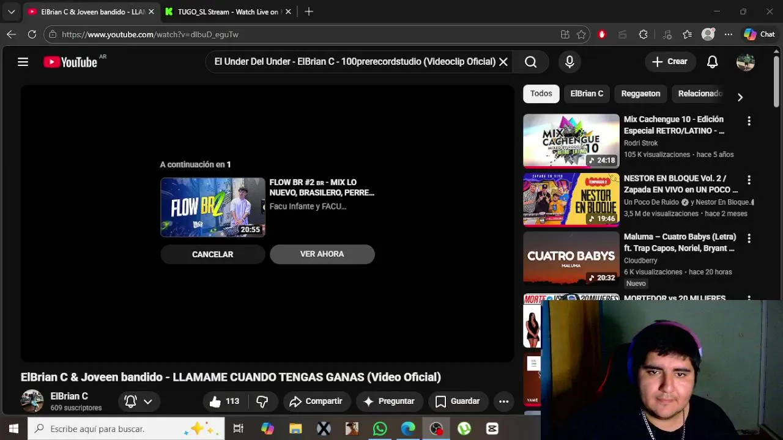783x440 pixels.
Task: Click the Preguntar button
Action: tap(389, 402)
